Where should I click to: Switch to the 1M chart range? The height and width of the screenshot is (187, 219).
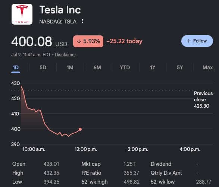click(70, 68)
